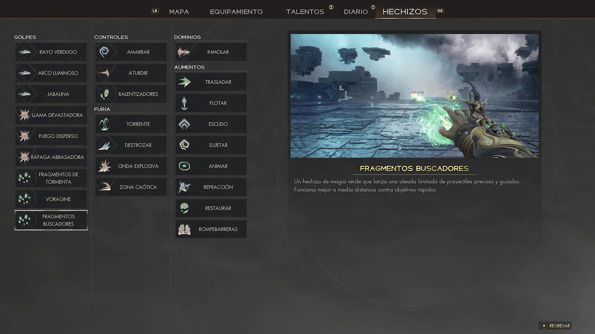The width and height of the screenshot is (595, 334).
Task: Open the DIARIO tab
Action: coord(355,12)
